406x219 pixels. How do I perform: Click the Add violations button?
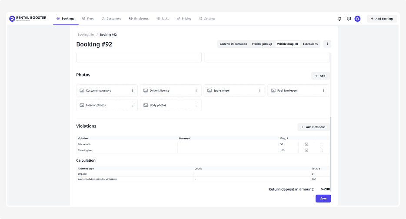pyautogui.click(x=313, y=127)
